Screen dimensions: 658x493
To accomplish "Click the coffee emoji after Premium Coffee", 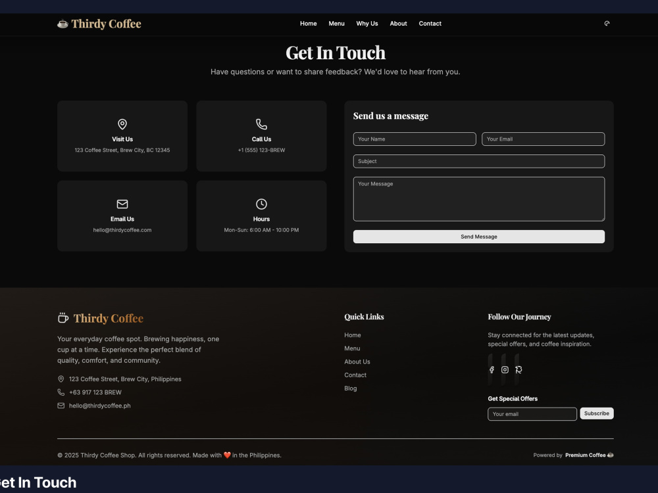I will [611, 456].
